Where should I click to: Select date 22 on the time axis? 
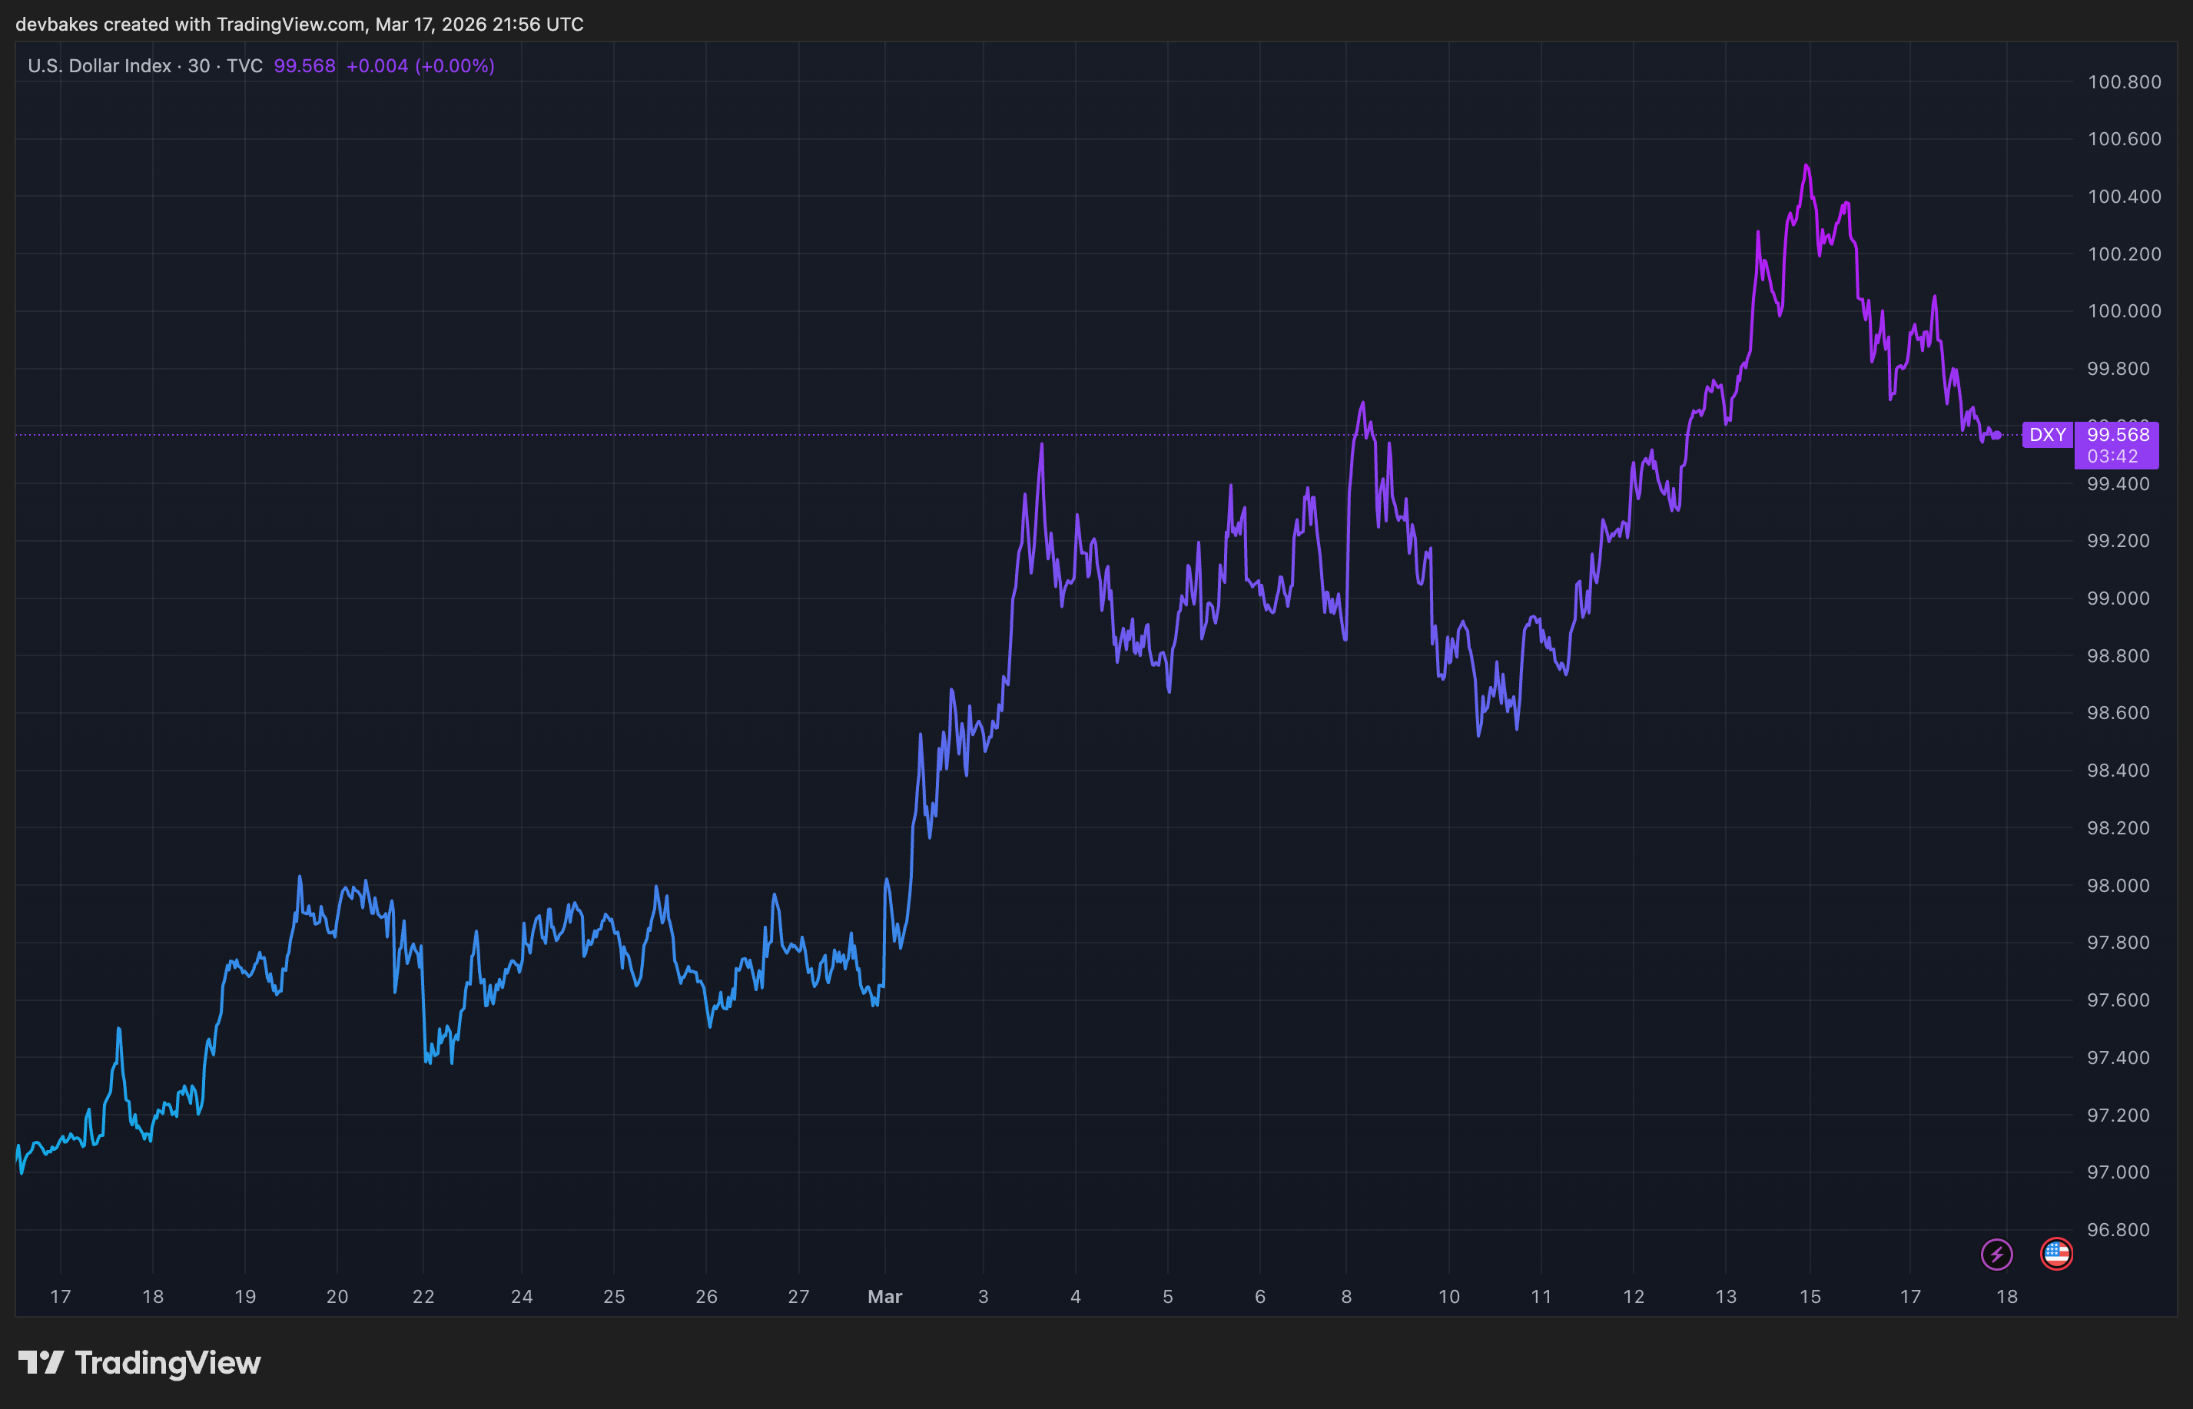click(x=423, y=1297)
